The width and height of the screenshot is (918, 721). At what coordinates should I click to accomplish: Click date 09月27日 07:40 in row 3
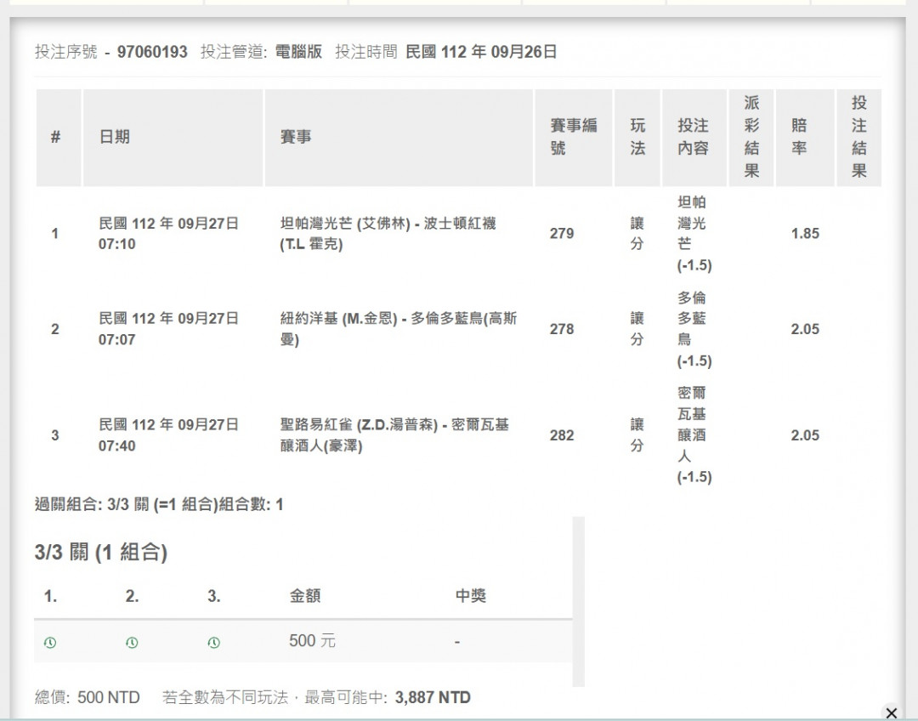pyautogui.click(x=168, y=434)
